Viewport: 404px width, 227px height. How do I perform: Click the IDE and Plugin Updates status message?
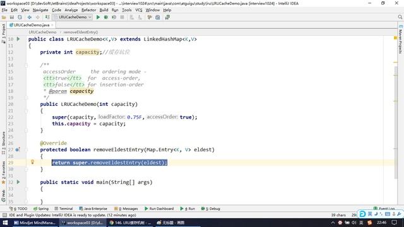(x=73, y=215)
